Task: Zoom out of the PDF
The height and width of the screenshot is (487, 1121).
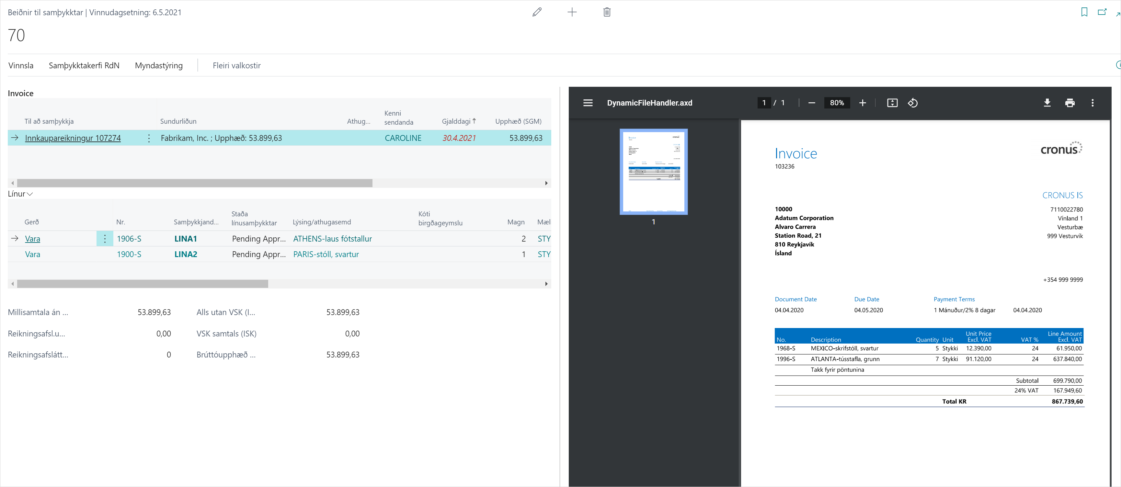Action: pyautogui.click(x=812, y=103)
